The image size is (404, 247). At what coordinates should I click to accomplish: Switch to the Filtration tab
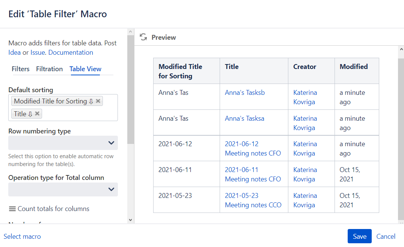click(49, 69)
